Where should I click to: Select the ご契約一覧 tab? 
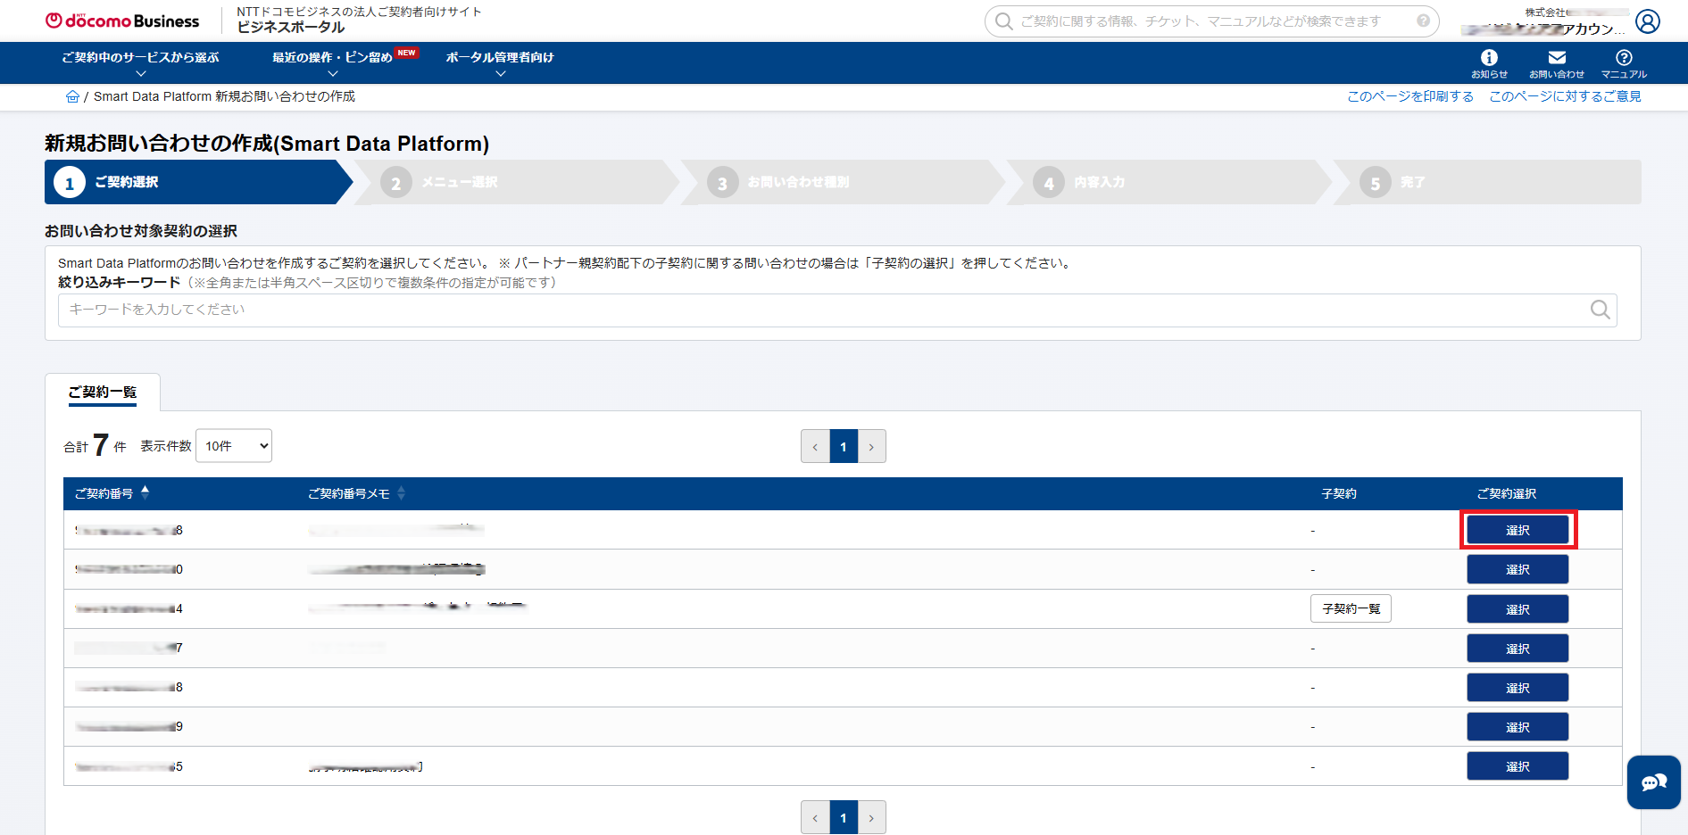pyautogui.click(x=103, y=393)
